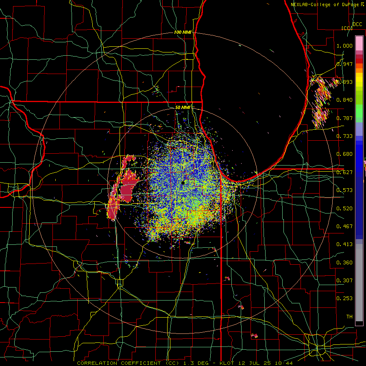Click the 0.733 scale value

click(x=344, y=136)
